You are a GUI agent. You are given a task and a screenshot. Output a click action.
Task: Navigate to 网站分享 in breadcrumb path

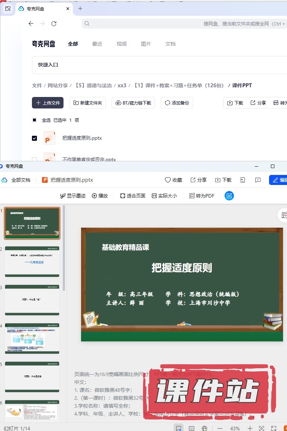[58, 85]
